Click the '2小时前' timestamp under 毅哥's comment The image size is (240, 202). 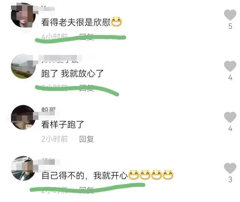tap(54, 139)
